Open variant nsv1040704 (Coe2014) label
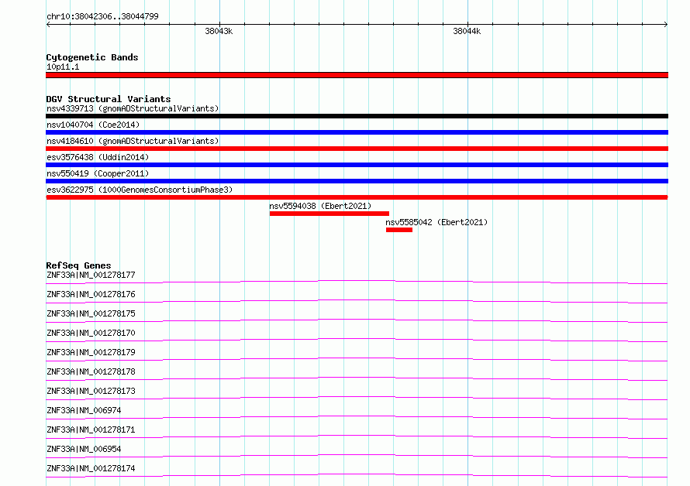The width and height of the screenshot is (690, 486). click(93, 125)
